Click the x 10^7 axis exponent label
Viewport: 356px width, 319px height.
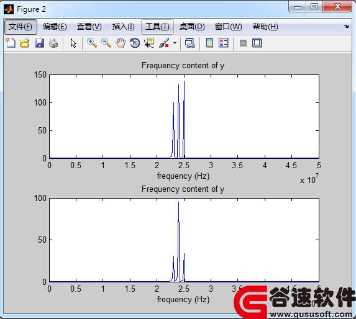(309, 179)
